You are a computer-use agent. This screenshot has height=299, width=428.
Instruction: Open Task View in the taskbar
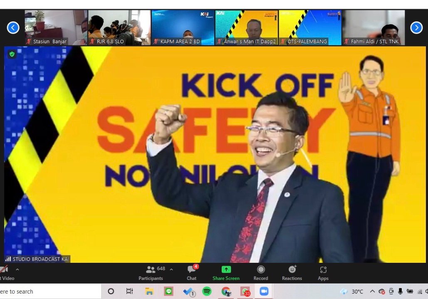[129, 292]
